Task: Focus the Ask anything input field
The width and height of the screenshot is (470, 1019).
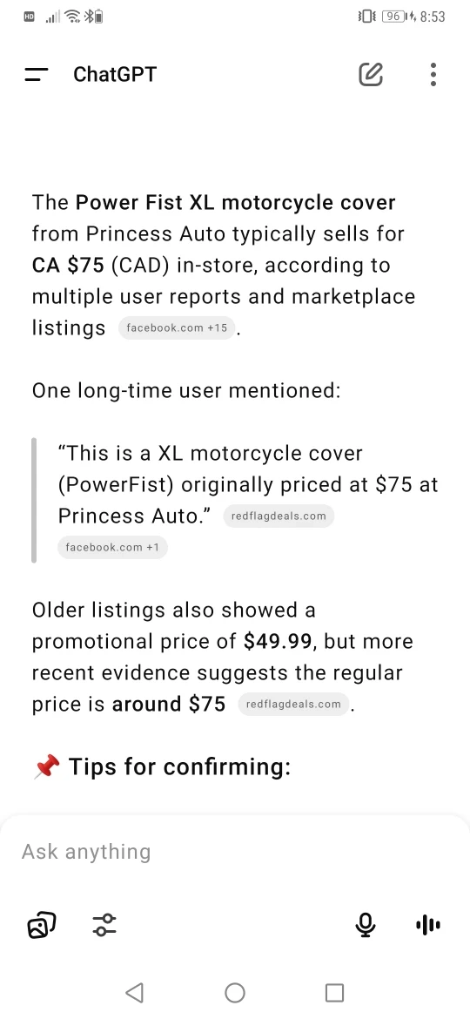Action: coord(235,851)
